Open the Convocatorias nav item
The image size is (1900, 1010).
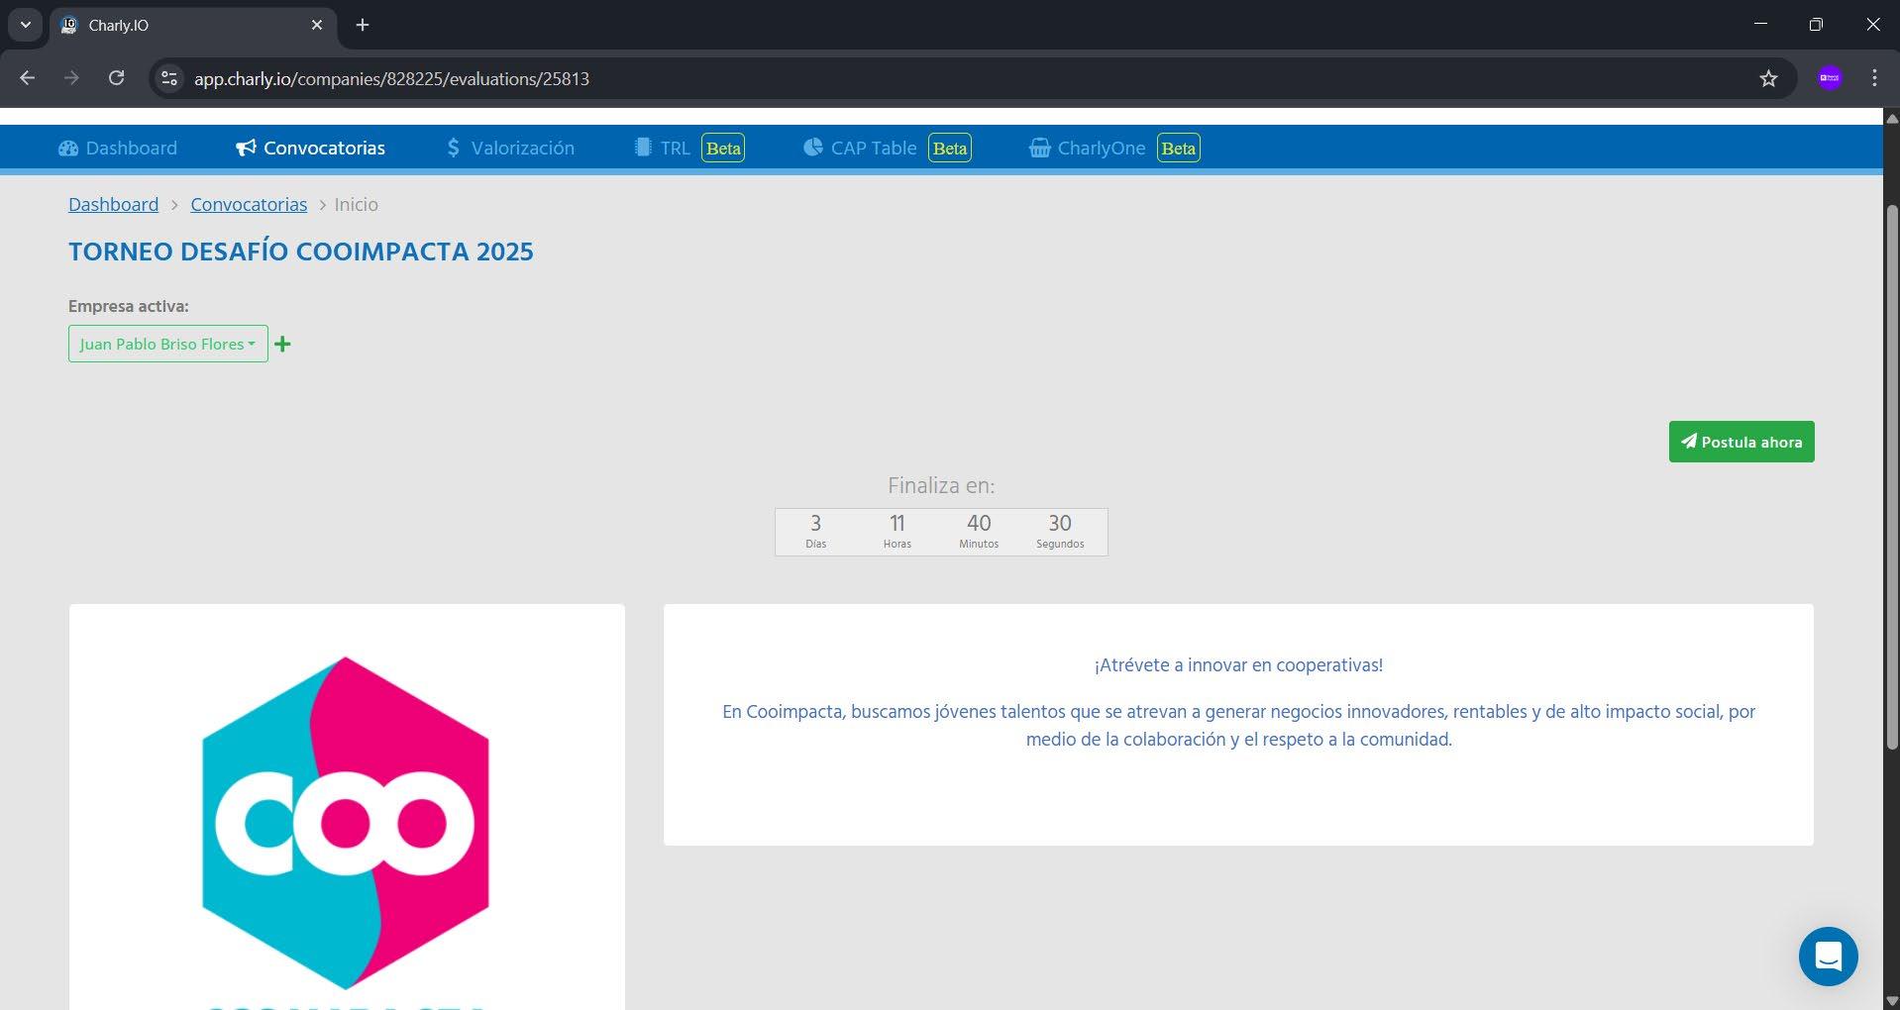tap(311, 149)
